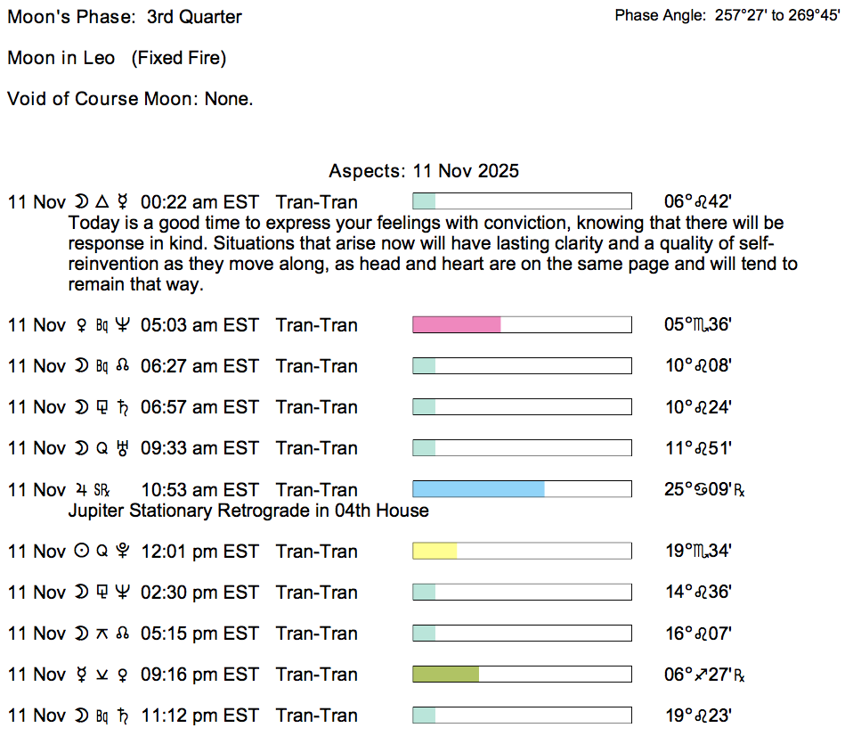Click the pink progress bar for 05:03 am aspect

[457, 325]
